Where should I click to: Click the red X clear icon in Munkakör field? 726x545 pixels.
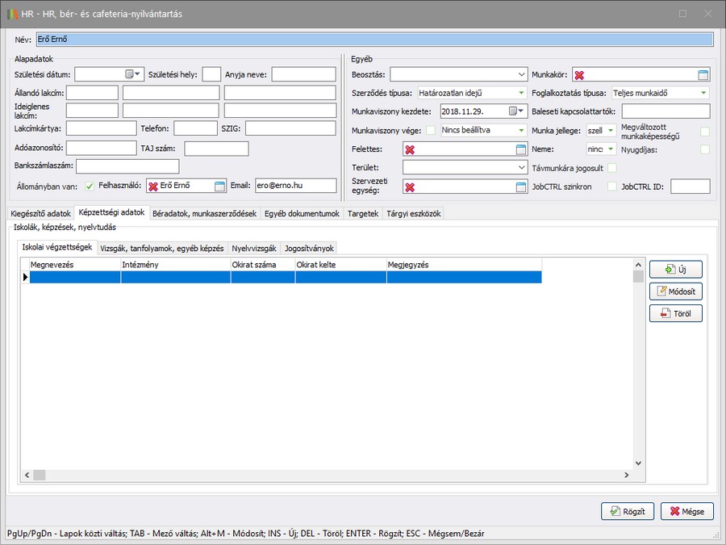click(x=579, y=75)
